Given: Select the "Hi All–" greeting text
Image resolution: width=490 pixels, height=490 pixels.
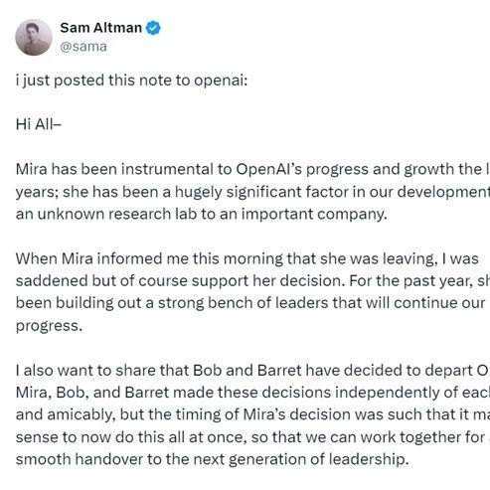Looking at the screenshot, I should click(x=39, y=124).
